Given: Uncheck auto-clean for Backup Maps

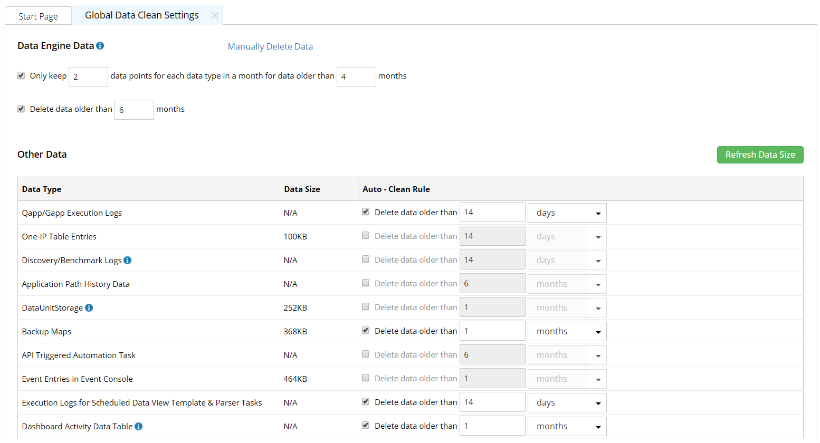Looking at the screenshot, I should click(366, 331).
